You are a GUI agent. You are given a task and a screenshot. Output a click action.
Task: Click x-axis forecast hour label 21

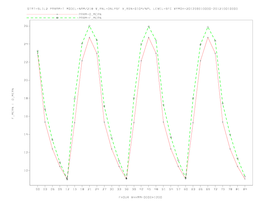point(89,189)
